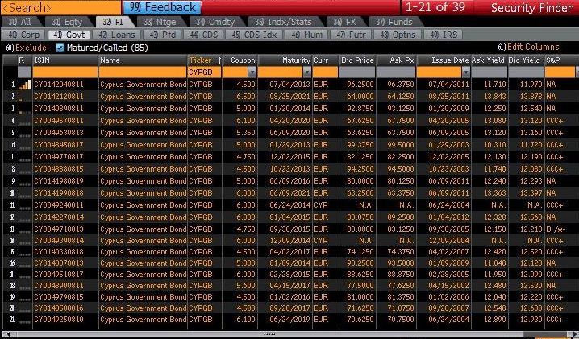Open the Cmdty tab
The image size is (579, 339).
pos(216,22)
